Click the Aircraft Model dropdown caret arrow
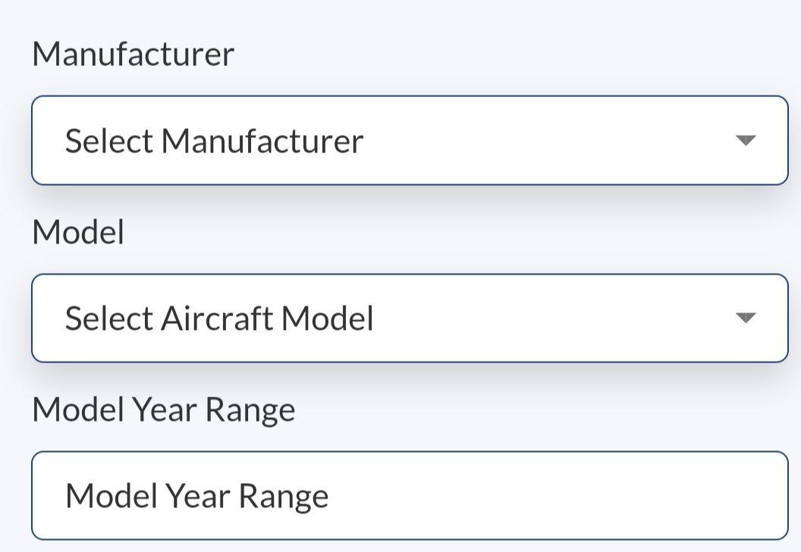This screenshot has height=552, width=801. (x=746, y=318)
